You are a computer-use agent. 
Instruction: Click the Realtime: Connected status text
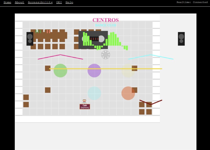pos(192,2)
